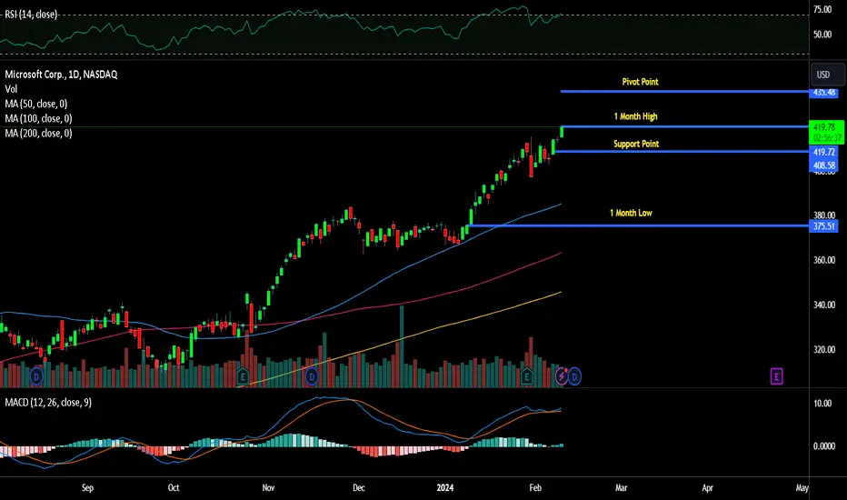Click the 375.51 price tag
847x500 pixels.
pyautogui.click(x=823, y=226)
